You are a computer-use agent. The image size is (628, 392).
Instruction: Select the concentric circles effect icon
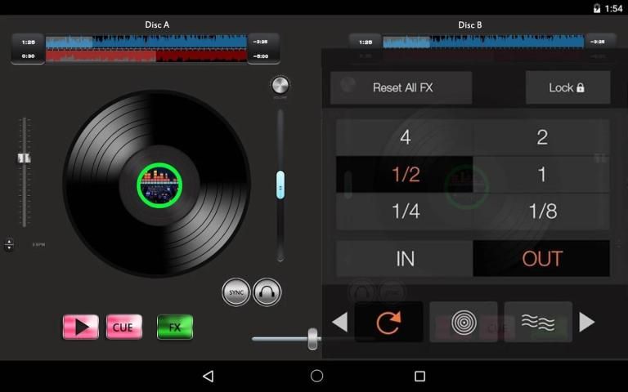click(463, 323)
